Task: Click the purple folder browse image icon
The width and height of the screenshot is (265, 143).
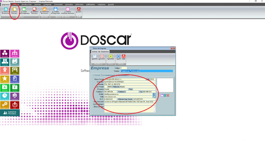Action: pos(162,95)
